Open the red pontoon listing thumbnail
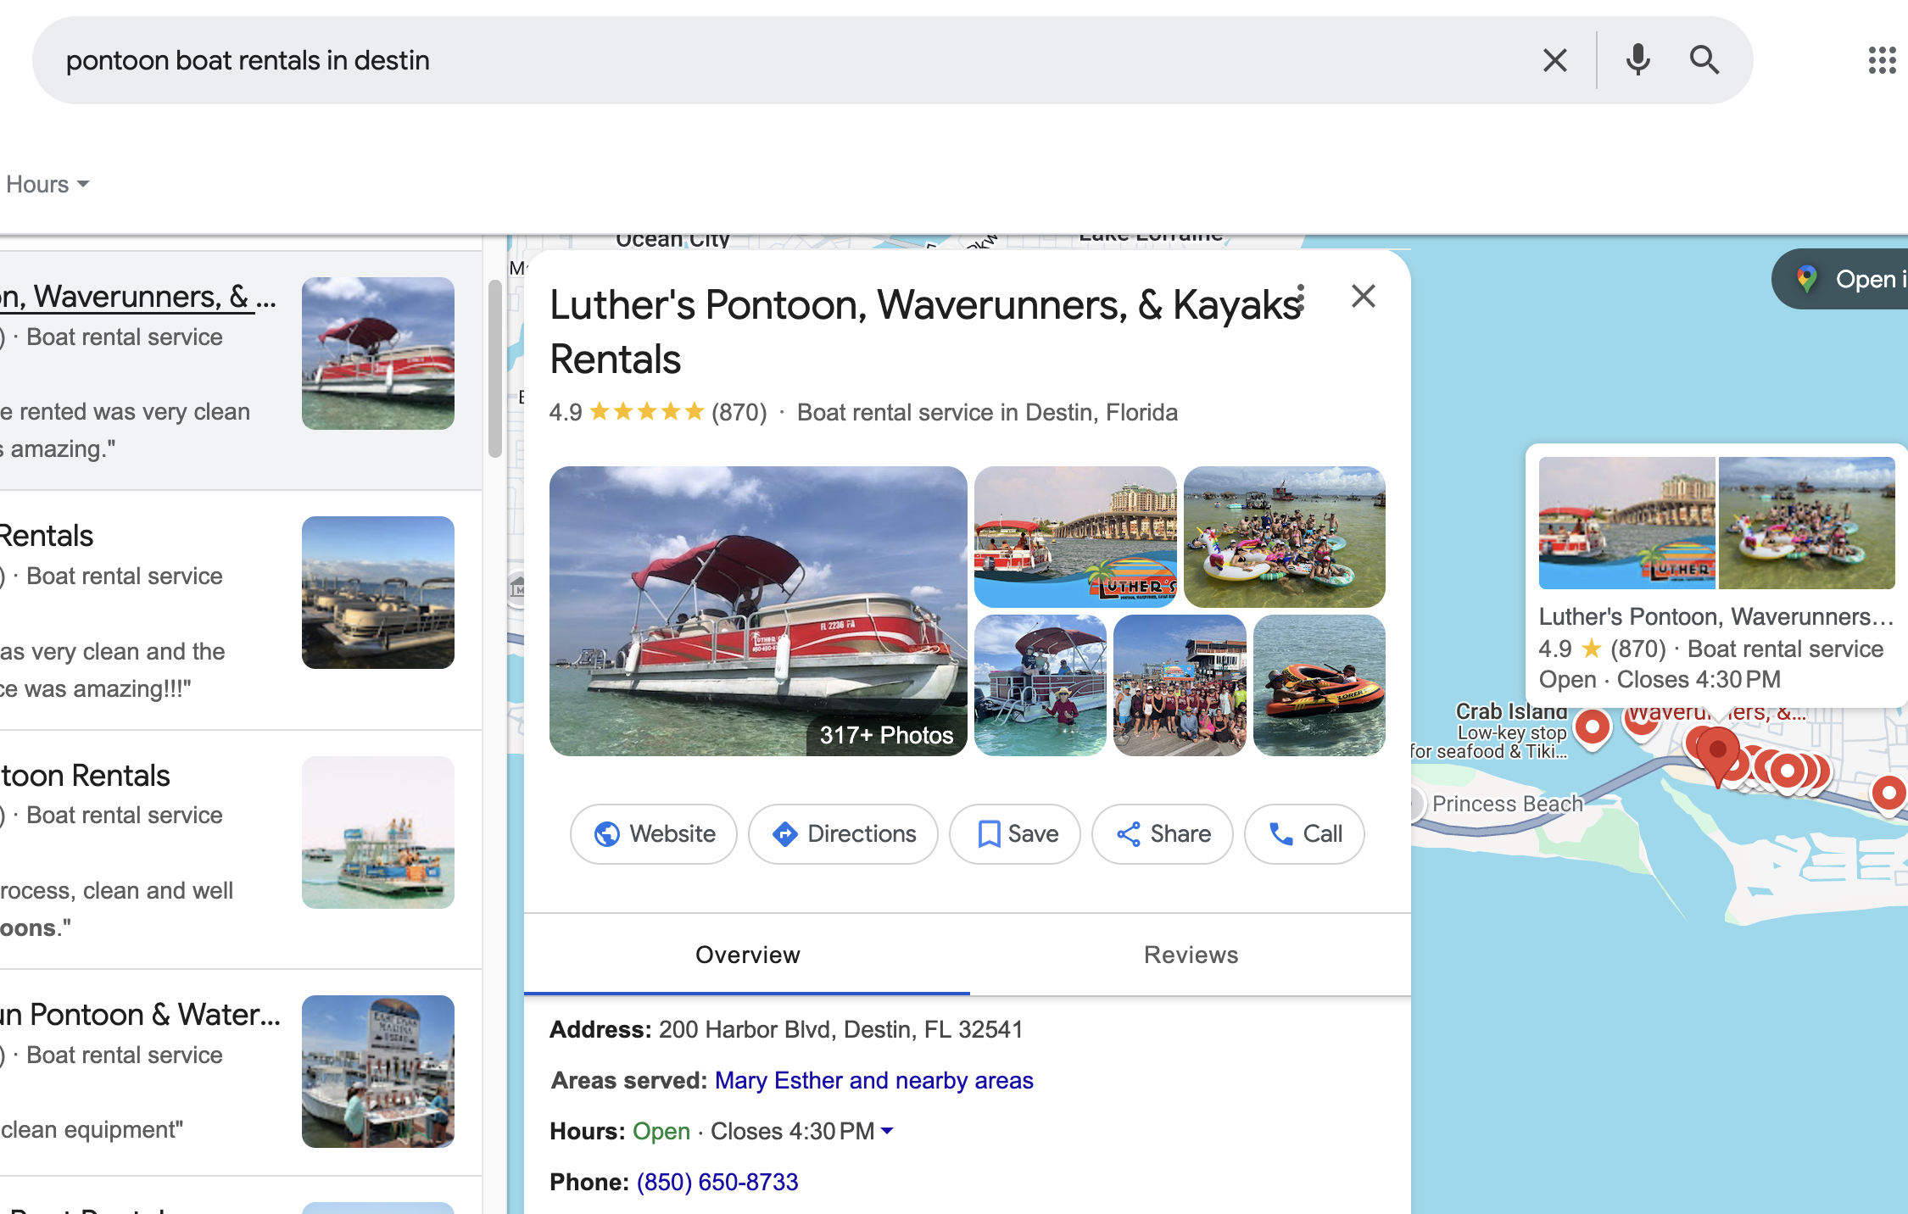Viewport: 1908px width, 1214px height. tap(378, 354)
